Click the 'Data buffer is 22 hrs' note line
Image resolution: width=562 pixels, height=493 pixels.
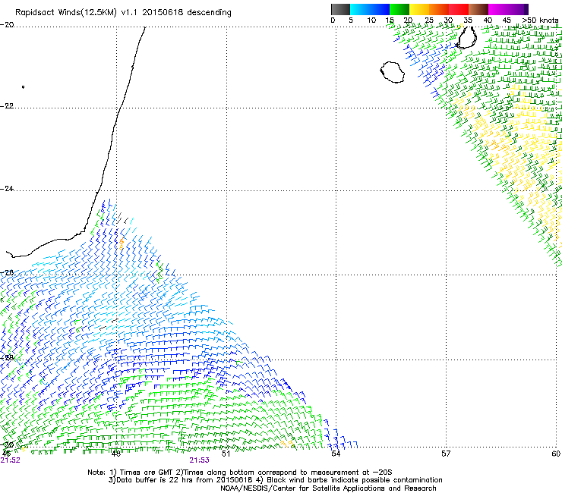tap(275, 480)
